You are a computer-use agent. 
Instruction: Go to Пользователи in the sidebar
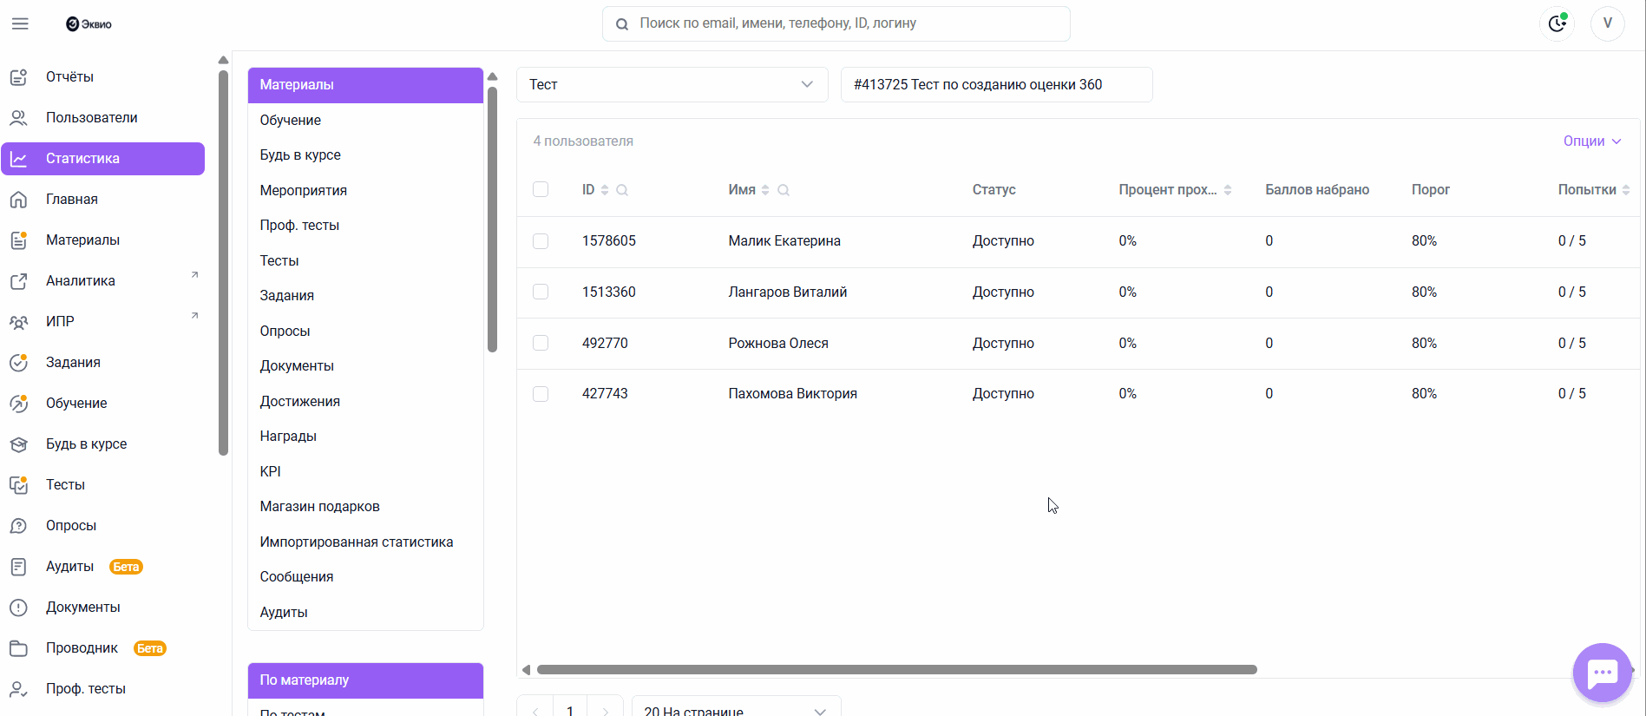(92, 117)
